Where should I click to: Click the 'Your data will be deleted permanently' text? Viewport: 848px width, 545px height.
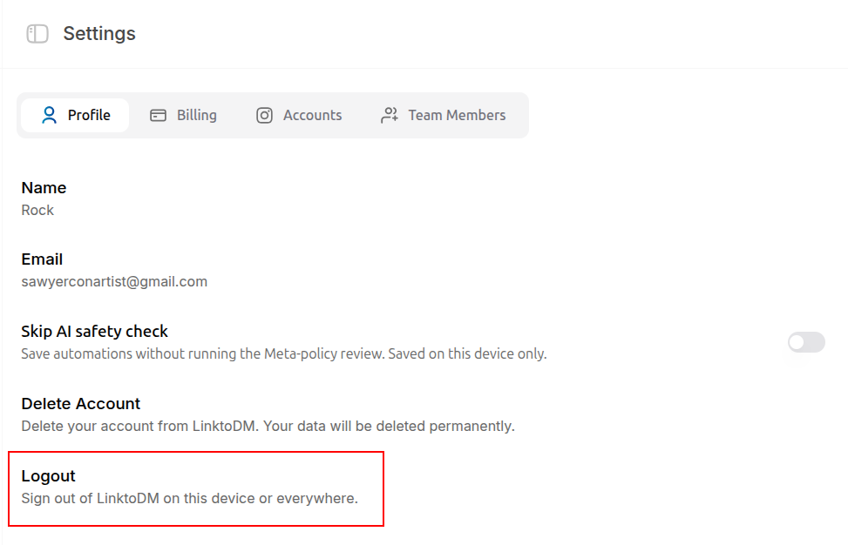(389, 427)
